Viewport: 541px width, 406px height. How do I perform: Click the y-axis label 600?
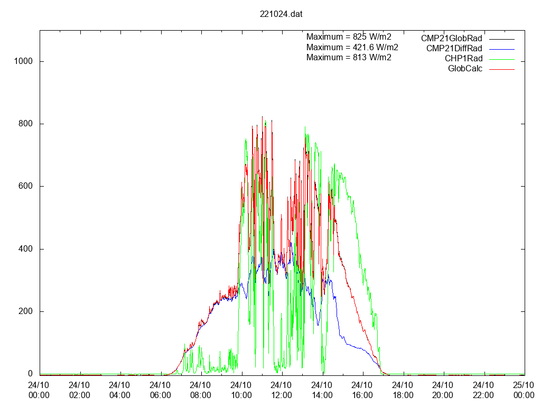(25, 186)
